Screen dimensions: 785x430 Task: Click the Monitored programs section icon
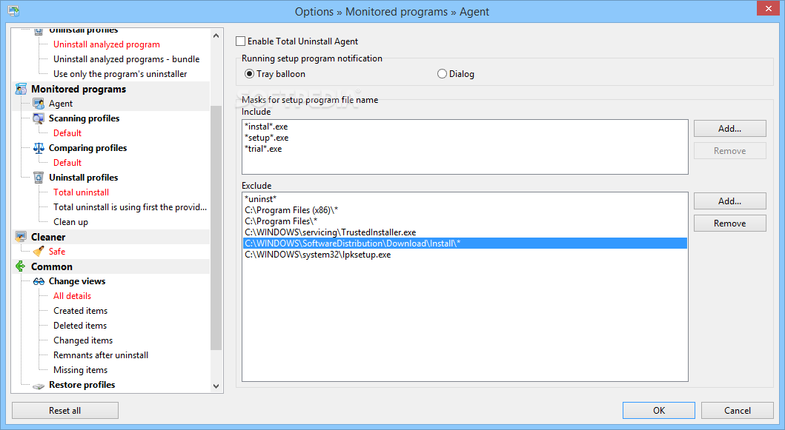point(21,89)
